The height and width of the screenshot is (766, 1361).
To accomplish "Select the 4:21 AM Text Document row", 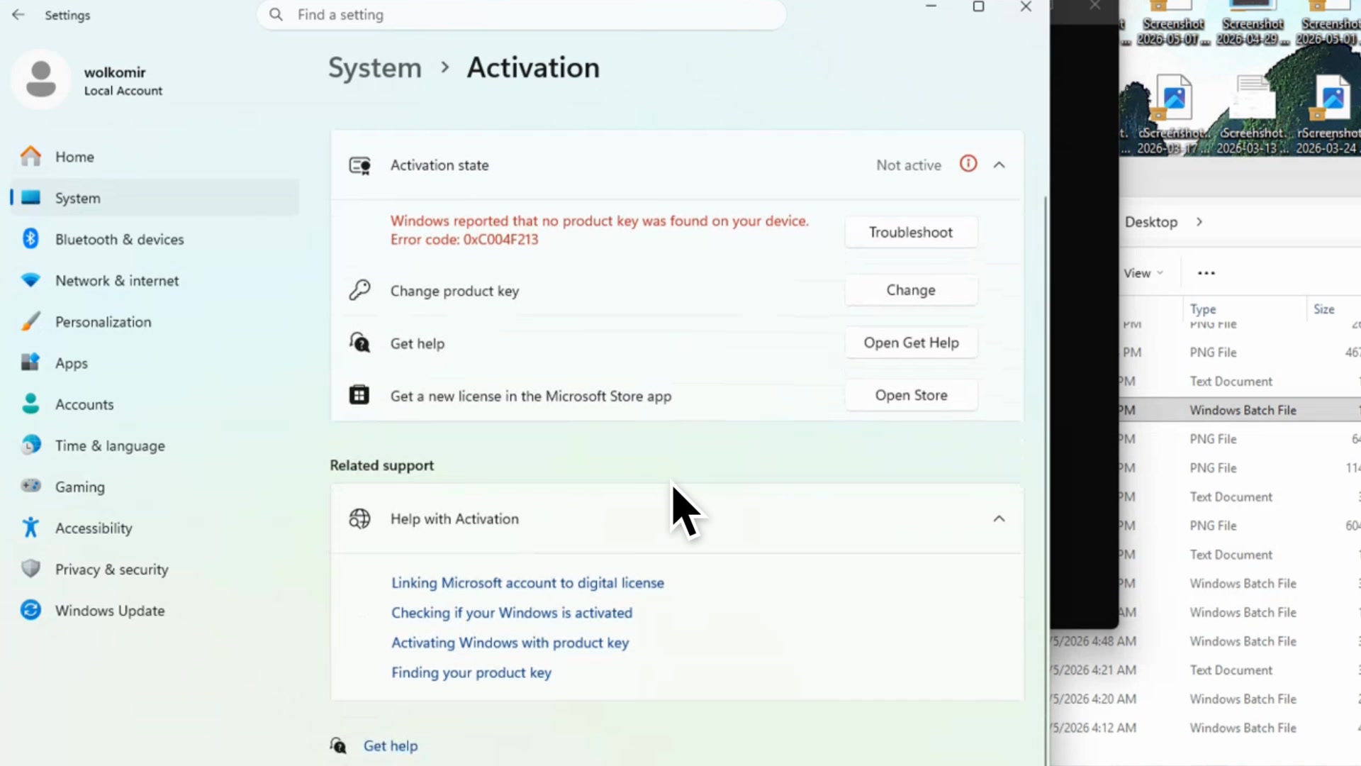I will [x=1205, y=670].
